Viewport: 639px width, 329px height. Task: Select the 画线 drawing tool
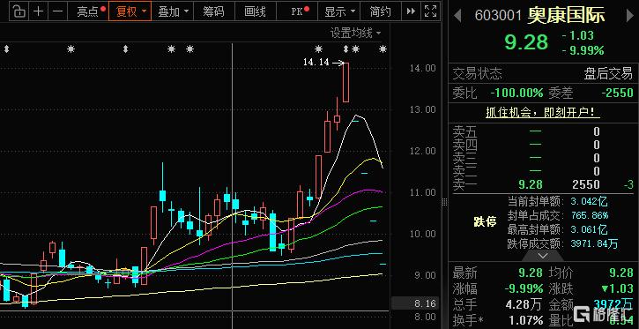255,11
